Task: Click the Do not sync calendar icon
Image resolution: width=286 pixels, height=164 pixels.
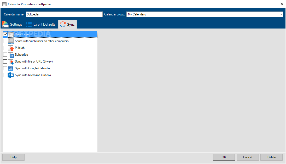Action: [11, 34]
